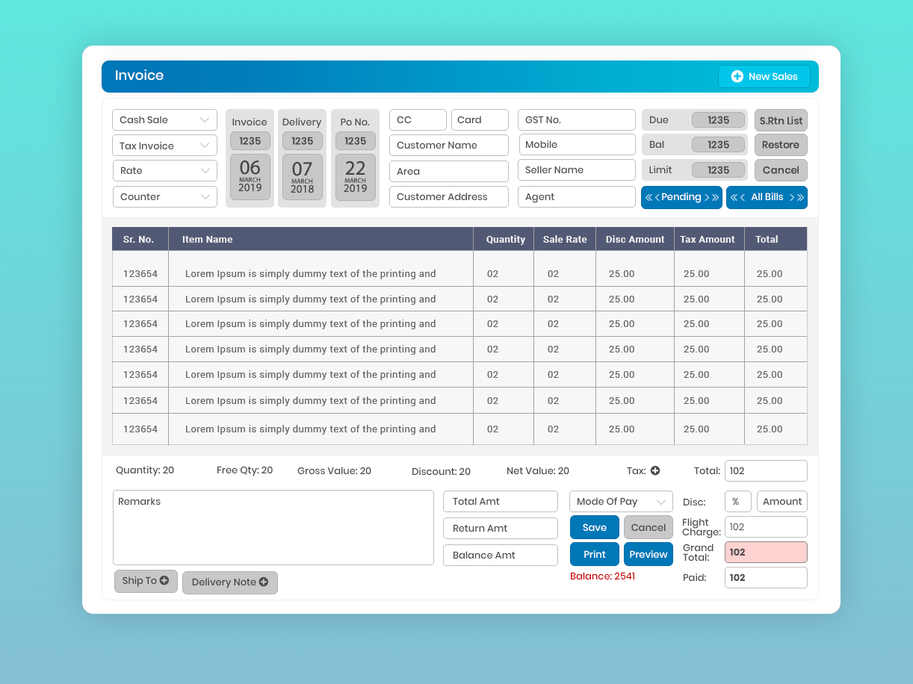Screen dimensions: 913x684
Task: Click the double-left chevron on Pending button
Action: tap(649, 197)
